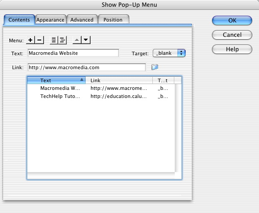Remove selected menu item with minus button
259x213 pixels.
pyautogui.click(x=39, y=40)
